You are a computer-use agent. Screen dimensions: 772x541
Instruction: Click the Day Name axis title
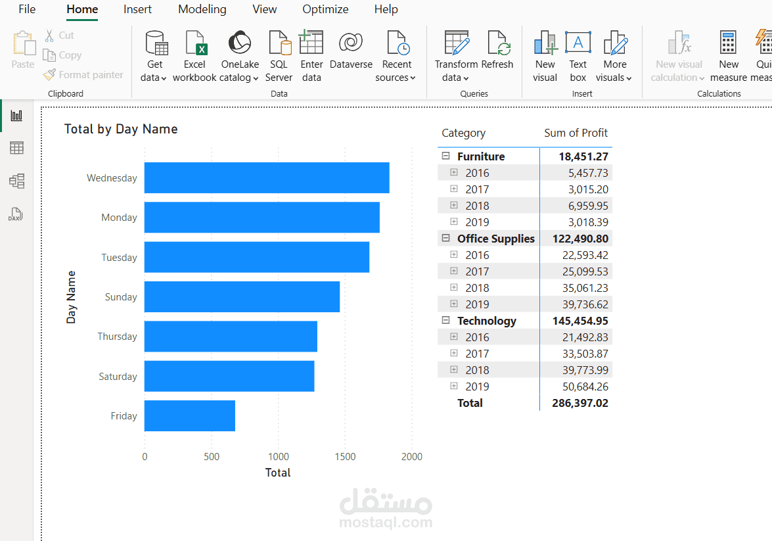pos(71,297)
